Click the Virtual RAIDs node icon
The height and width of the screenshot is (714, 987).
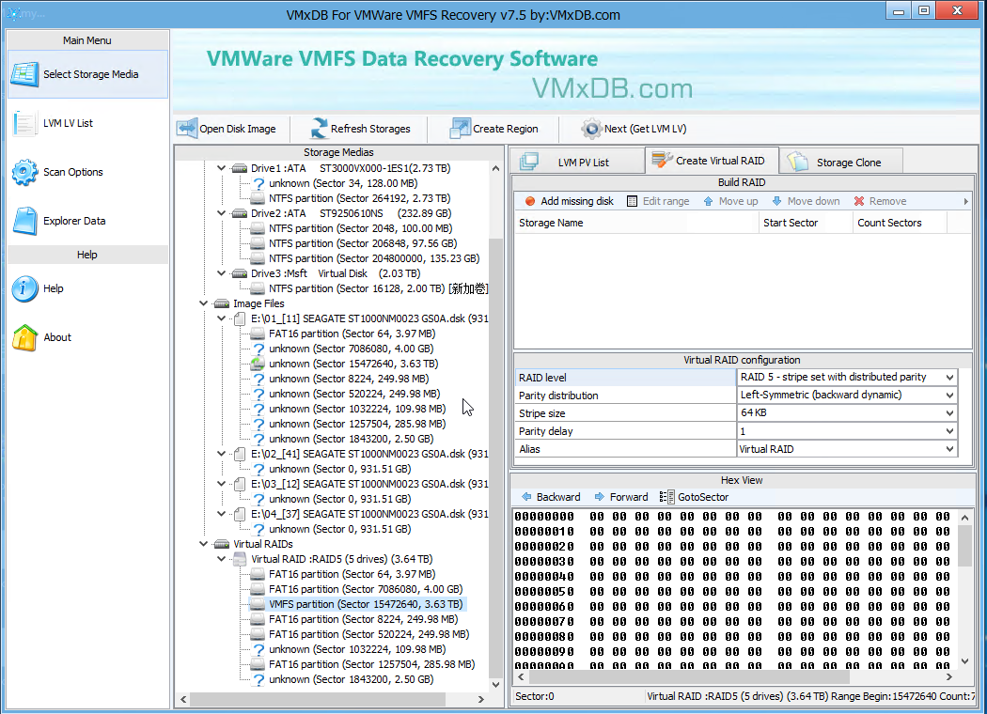click(222, 544)
